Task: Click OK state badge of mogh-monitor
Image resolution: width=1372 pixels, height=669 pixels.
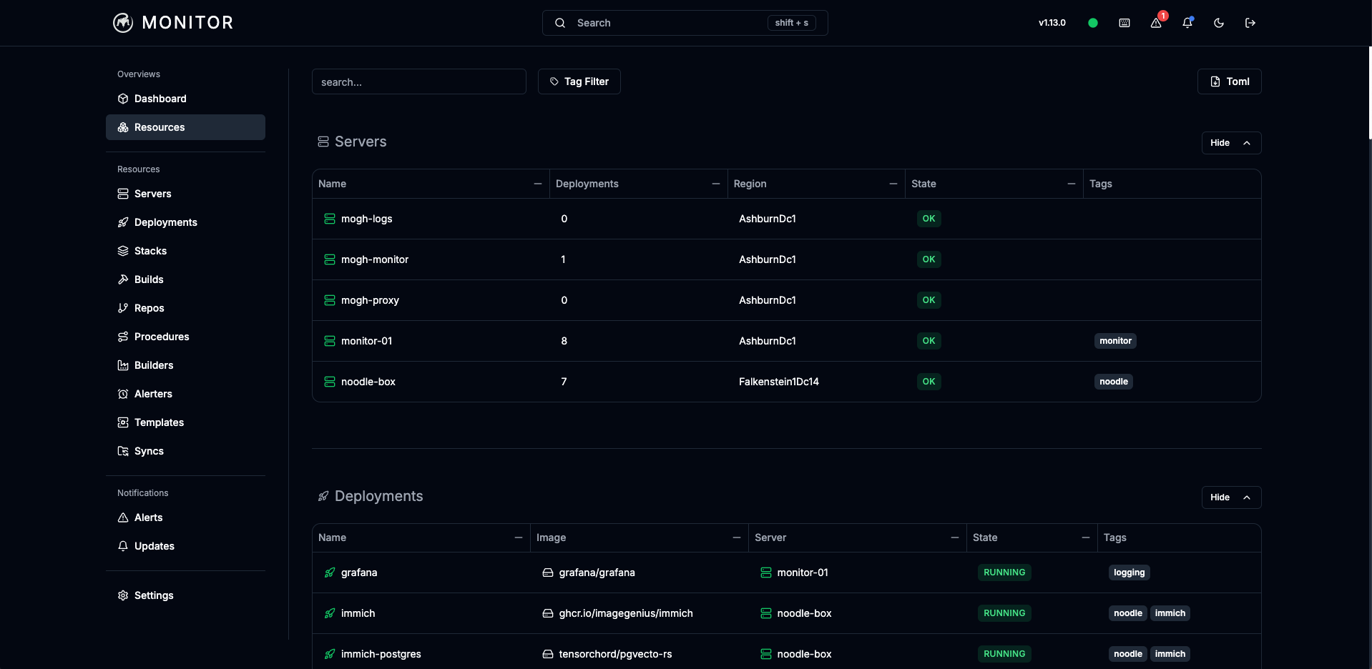Action: [x=928, y=259]
